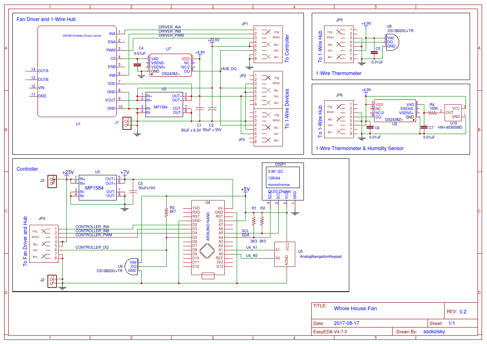Click '0.96" I2C' text inside display
The height and width of the screenshot is (344, 487).
275,172
